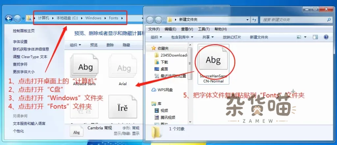The width and height of the screenshot is (337, 145).
Task: Click navigation pane scroll-down arrow
Action: pyautogui.click(x=190, y=122)
